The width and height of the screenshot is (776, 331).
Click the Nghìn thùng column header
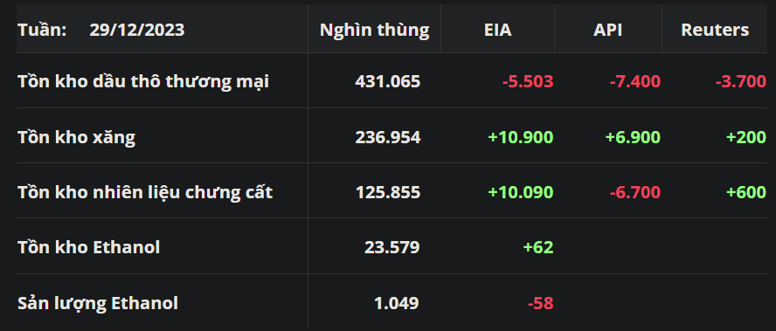(374, 31)
